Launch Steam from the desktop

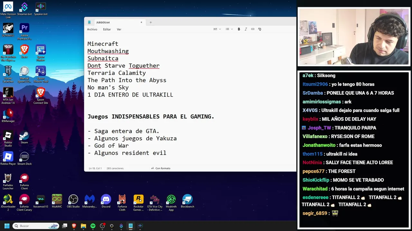click(24, 137)
